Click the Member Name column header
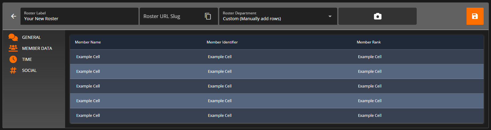 (x=88, y=42)
